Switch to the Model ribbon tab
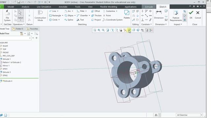The width and height of the screenshot is (211, 118). [11, 7]
